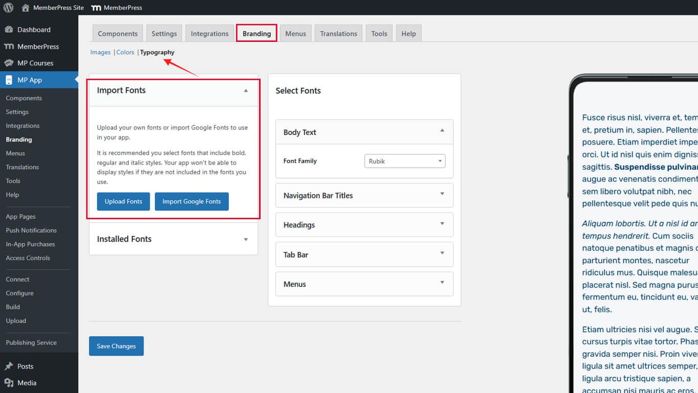Switch to the Components tab
The image size is (698, 393).
118,34
